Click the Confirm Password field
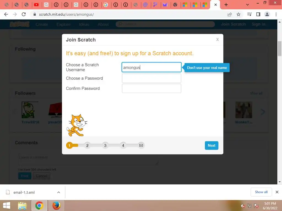The image size is (282, 211). [151, 88]
